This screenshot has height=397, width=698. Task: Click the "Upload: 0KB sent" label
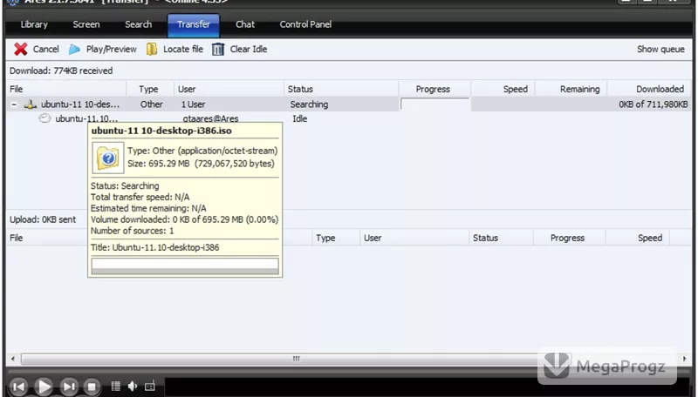click(43, 219)
